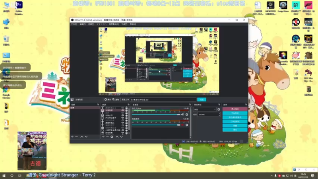The height and width of the screenshot is (179, 318).
Task: Float the Audio Mixer dock via header icon
Action: [x=190, y=105]
